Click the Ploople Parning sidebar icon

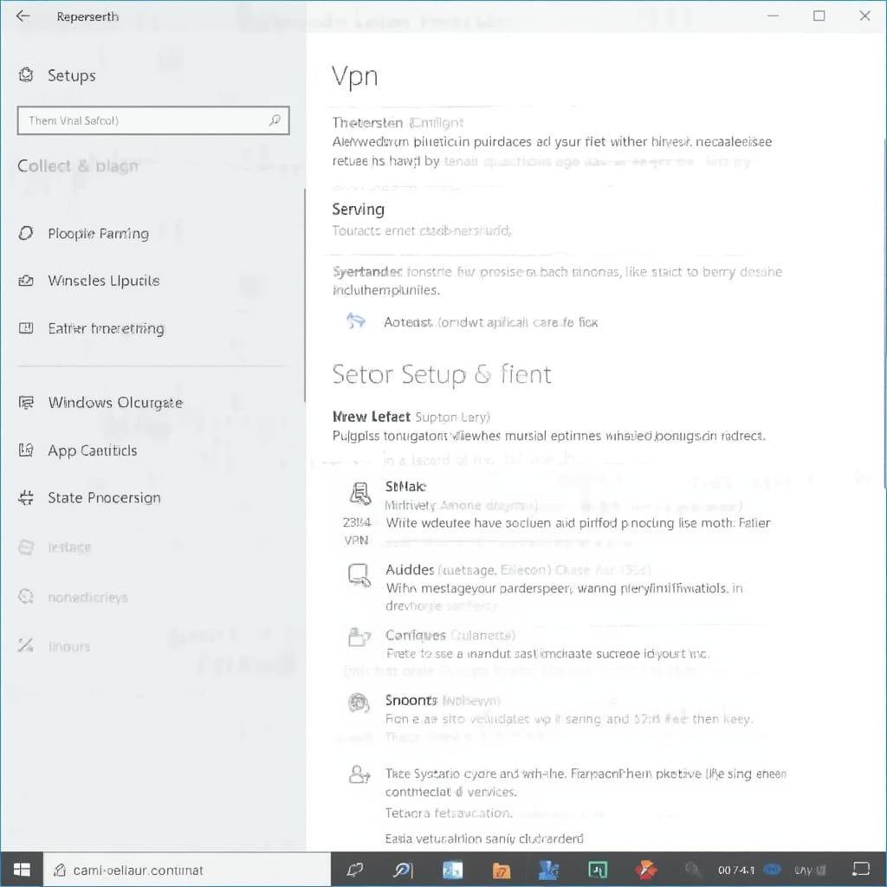(x=26, y=233)
